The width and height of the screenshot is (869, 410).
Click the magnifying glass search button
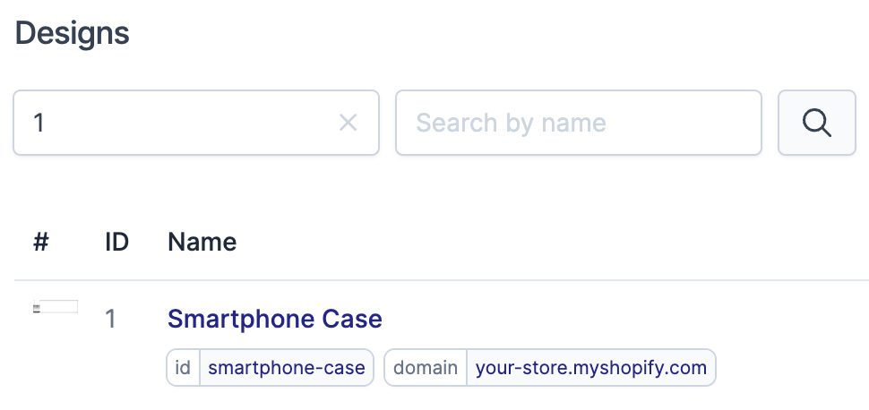click(816, 123)
